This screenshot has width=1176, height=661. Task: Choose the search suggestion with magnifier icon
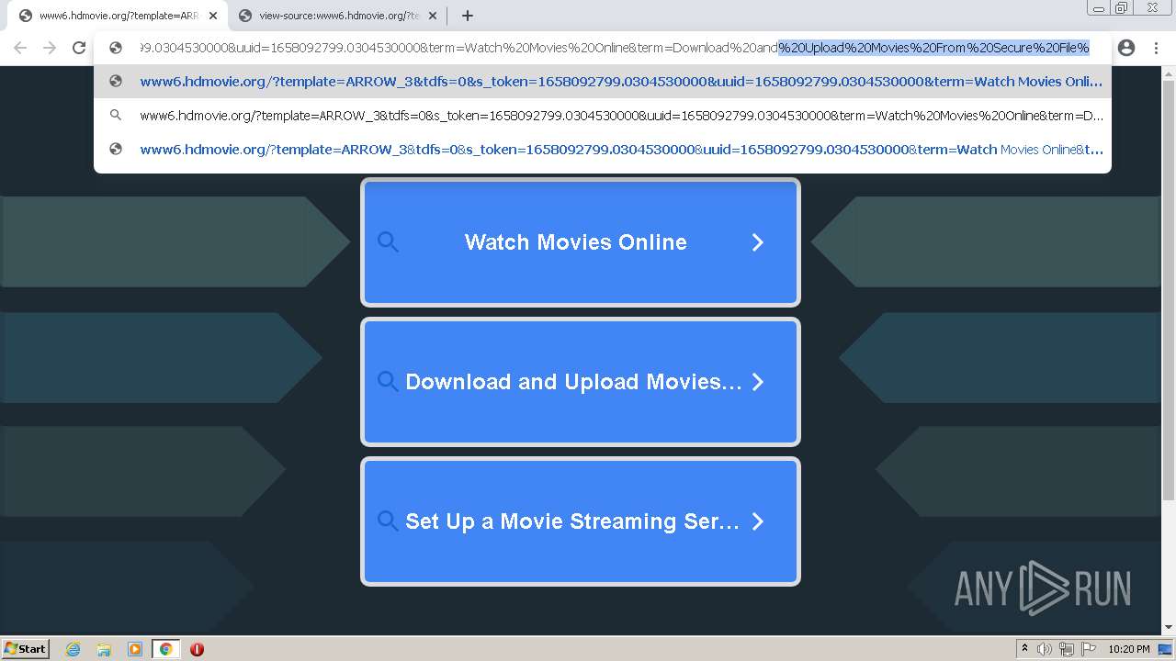tap(603, 115)
